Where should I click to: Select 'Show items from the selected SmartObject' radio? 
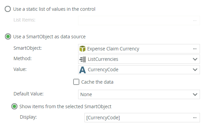(14, 107)
